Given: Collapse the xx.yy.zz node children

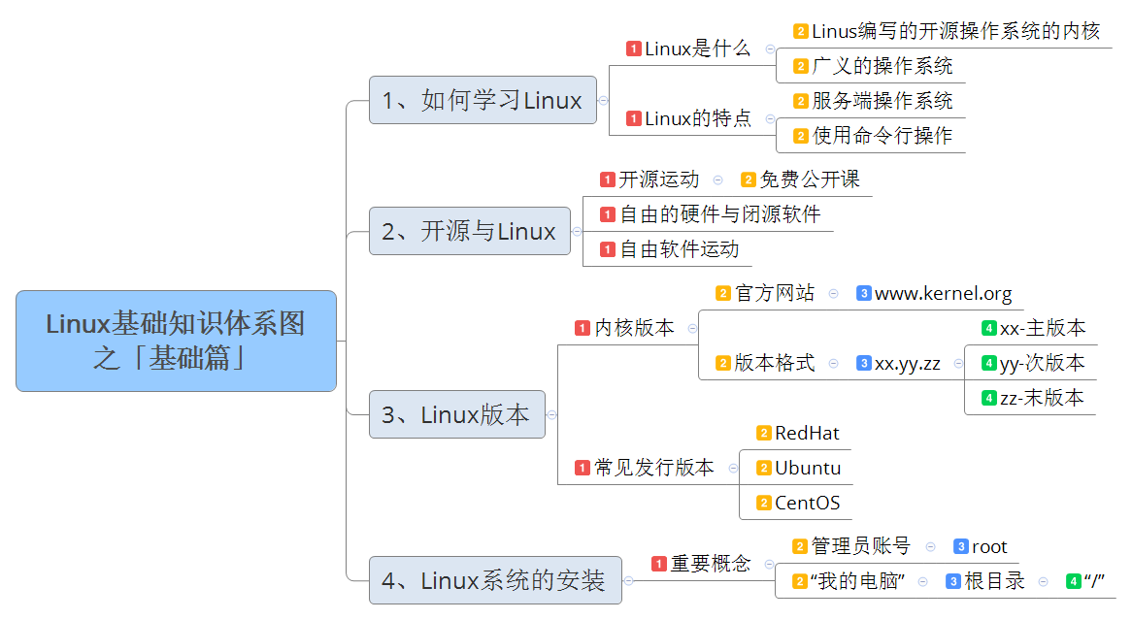Looking at the screenshot, I should (x=958, y=364).
